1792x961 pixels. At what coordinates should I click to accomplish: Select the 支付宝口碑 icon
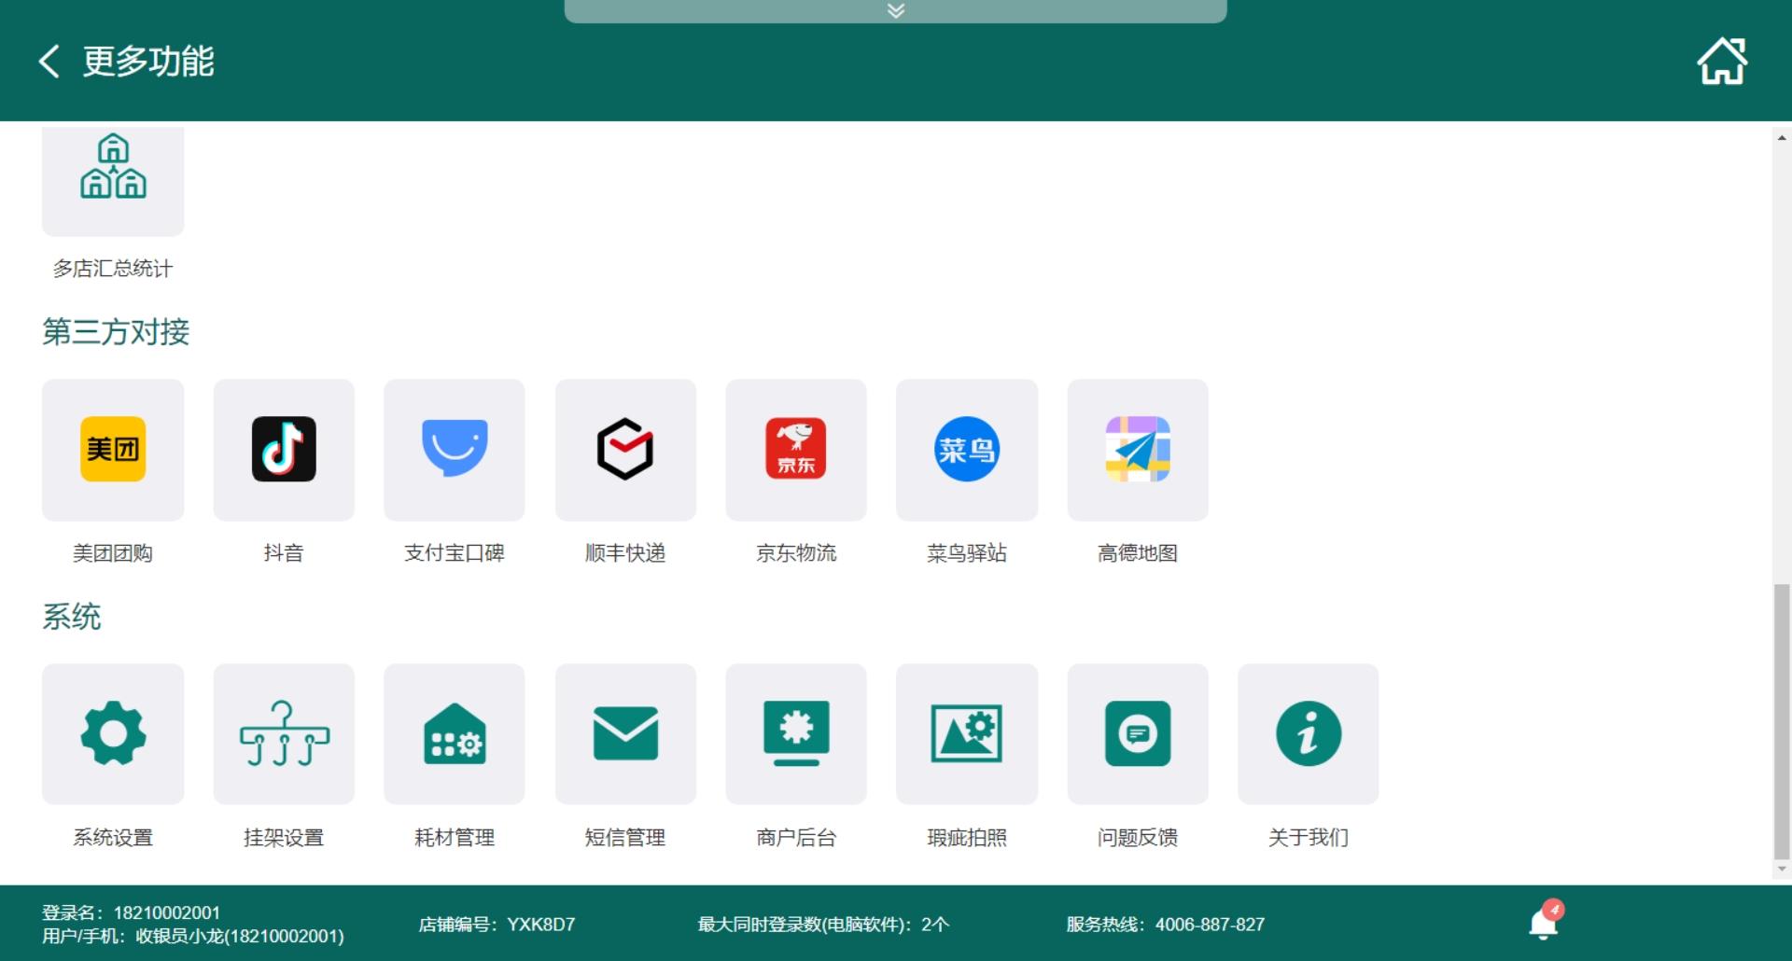pos(455,450)
